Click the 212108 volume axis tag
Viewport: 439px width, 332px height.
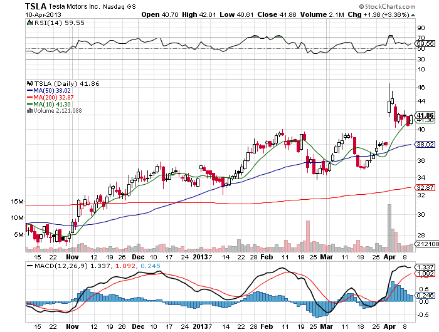pyautogui.click(x=428, y=244)
